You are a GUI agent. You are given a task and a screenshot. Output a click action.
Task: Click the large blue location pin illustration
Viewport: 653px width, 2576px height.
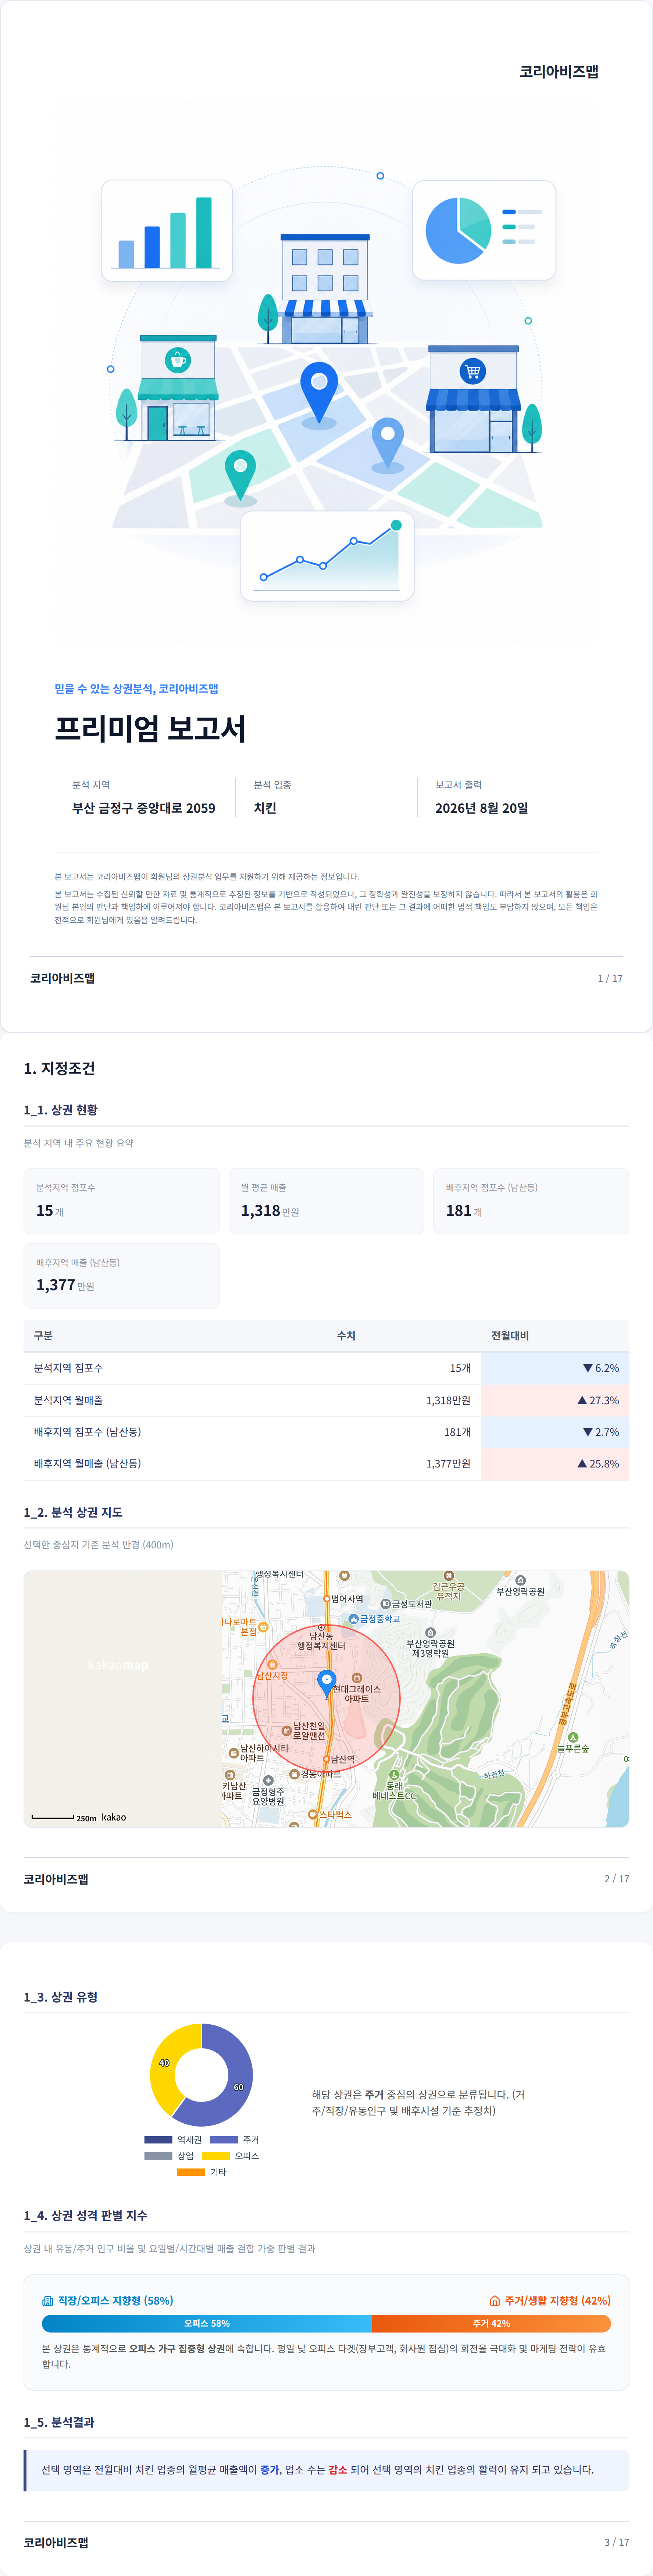click(319, 393)
